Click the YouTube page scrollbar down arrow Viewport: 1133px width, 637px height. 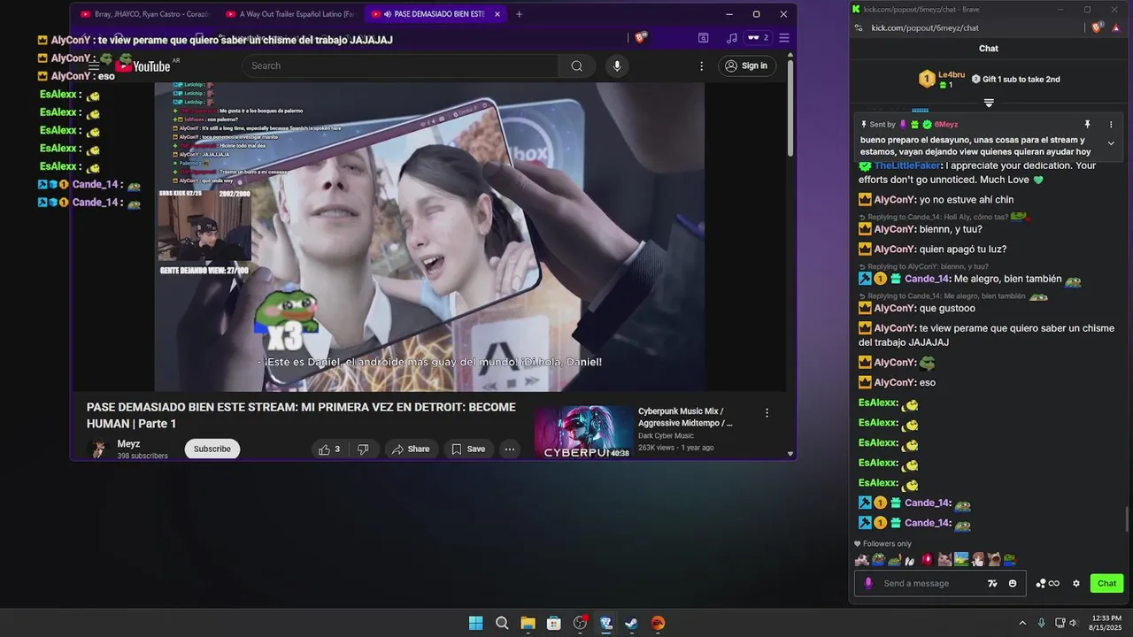790,453
